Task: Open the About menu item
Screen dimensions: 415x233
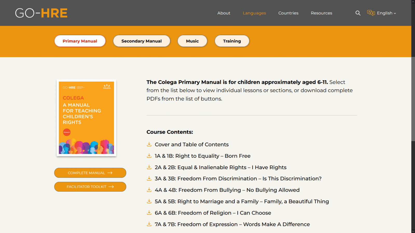Action: (x=224, y=13)
